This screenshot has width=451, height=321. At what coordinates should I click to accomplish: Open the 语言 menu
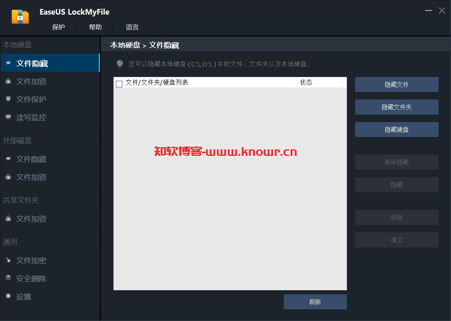tap(132, 27)
